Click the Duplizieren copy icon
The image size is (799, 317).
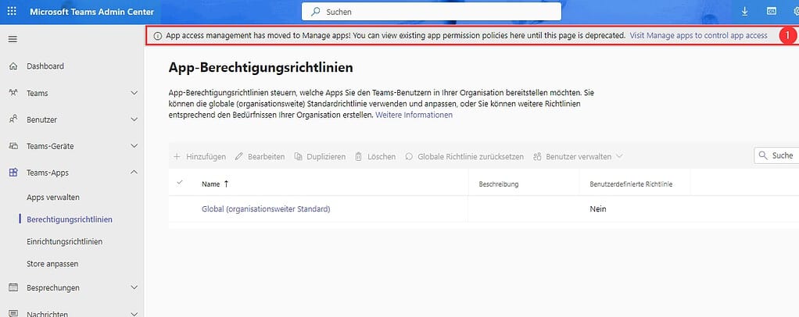298,157
